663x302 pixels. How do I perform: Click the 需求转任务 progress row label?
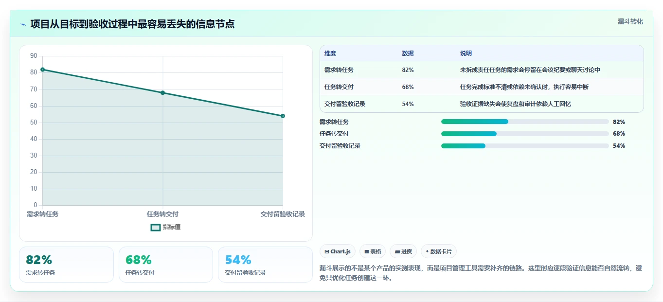click(x=334, y=122)
